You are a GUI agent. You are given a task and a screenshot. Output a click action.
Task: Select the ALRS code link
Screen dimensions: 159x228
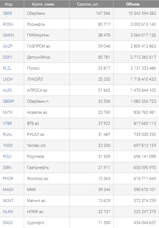(x=7, y=90)
